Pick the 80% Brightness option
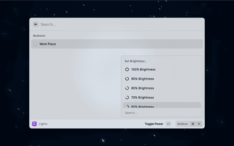The width and height of the screenshot is (234, 146). [x=143, y=88]
